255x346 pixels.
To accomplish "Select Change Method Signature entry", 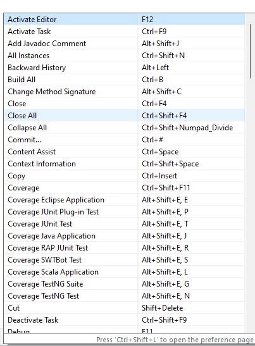I will (124, 92).
